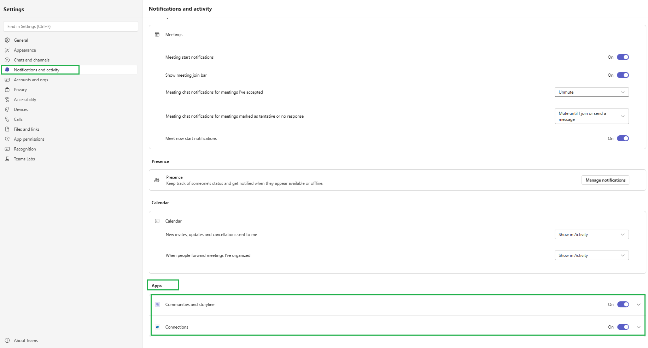Click the Presence people icon
The width and height of the screenshot is (648, 348).
click(157, 180)
